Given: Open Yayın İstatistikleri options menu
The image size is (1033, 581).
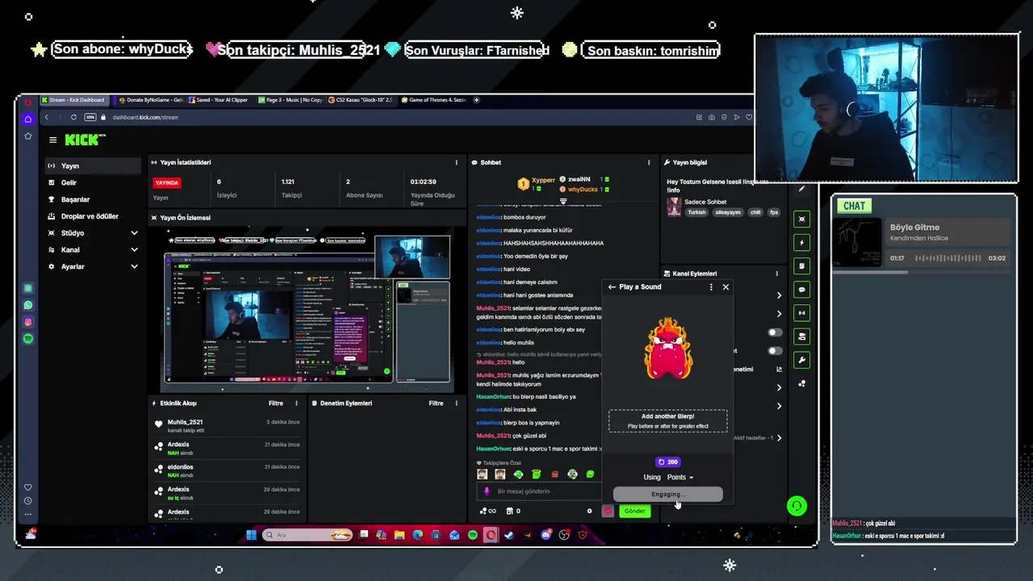Looking at the screenshot, I should click(456, 162).
